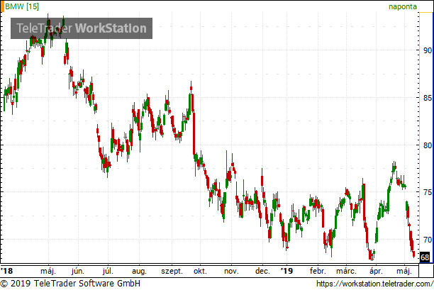Click the 80 price axis label
This screenshot has width=434, height=290.
[x=428, y=145]
